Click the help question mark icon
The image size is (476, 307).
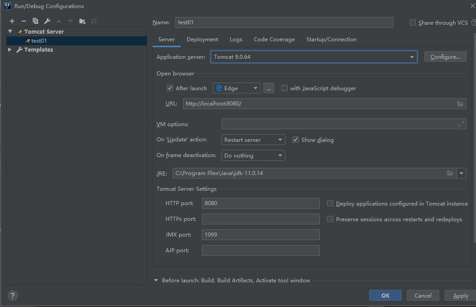13,295
